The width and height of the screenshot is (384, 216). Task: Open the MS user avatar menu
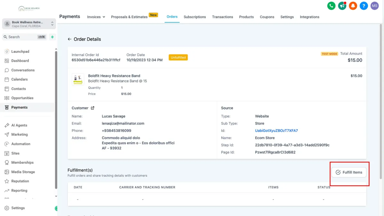[x=374, y=6]
